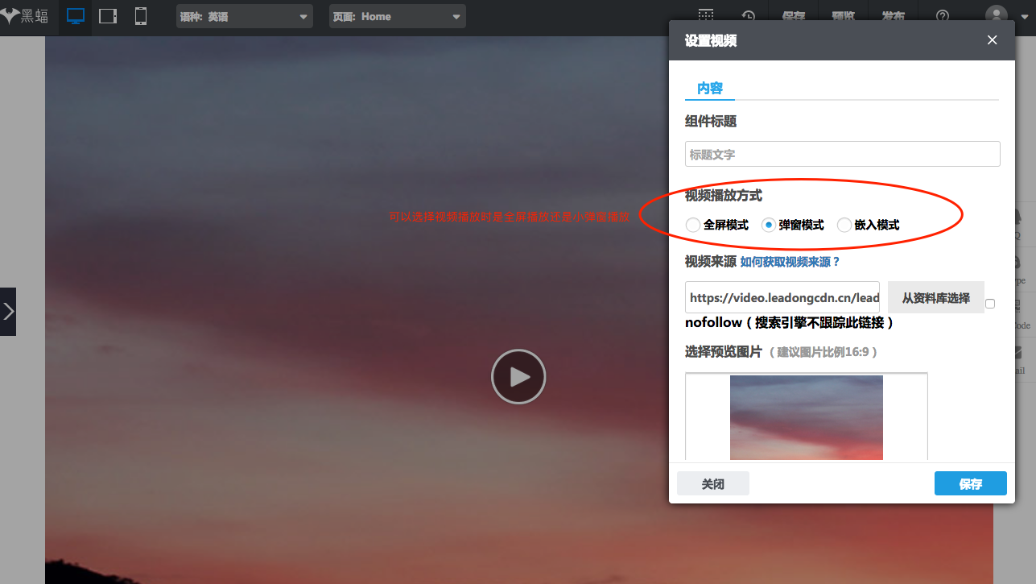Open the help icon
This screenshot has width=1036, height=584.
941,14
